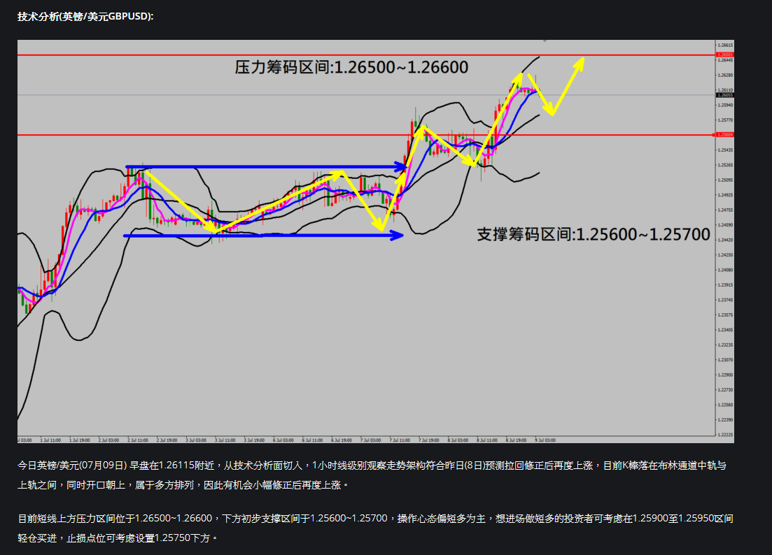Screen dimensions: 772x555
Task: Click the 3 Jul 03:00 time label
Action: [196, 440]
